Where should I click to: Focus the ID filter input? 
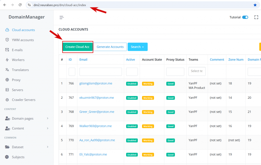[x=72, y=72]
